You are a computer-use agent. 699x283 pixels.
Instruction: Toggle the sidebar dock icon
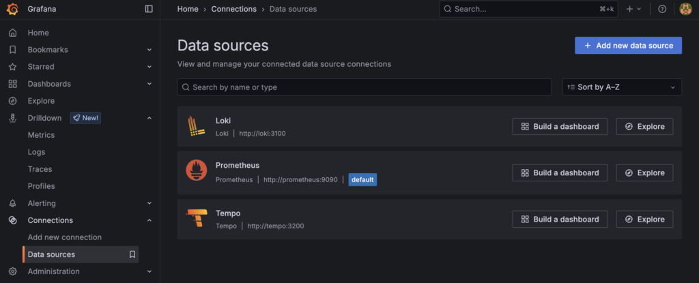(x=149, y=9)
